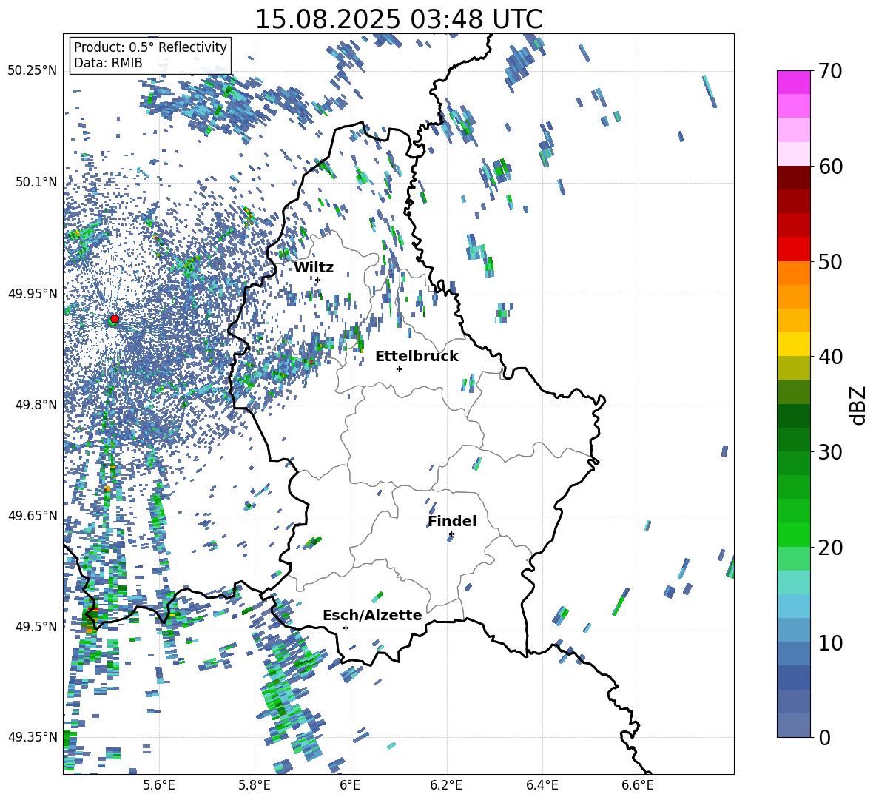Click the 6°E longitude label
This screenshot has width=876, height=800.
tap(350, 785)
